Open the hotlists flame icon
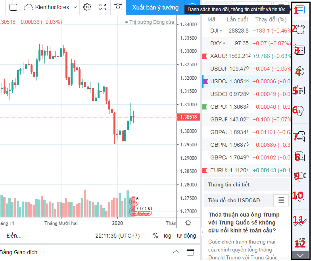 (301, 71)
